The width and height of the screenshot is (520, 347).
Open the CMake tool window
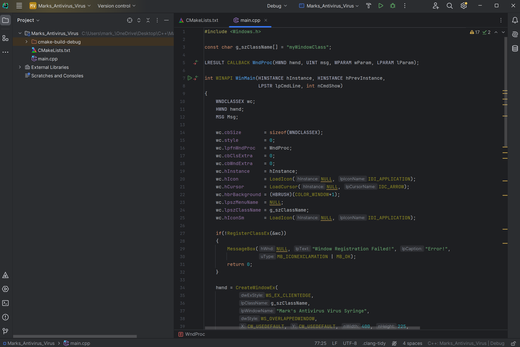[6, 275]
